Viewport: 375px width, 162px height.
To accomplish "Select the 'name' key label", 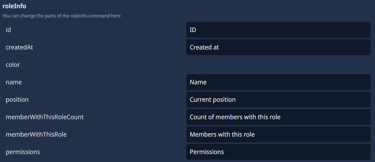I will (x=14, y=82).
